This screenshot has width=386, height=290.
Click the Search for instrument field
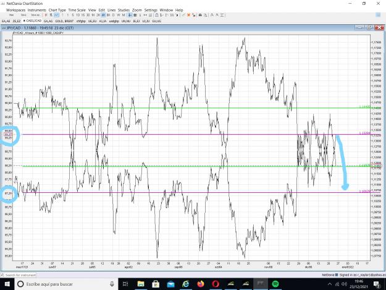point(19,275)
